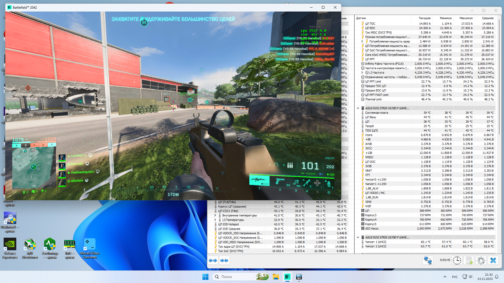This screenshot has width=504, height=283.
Task: Select the 'ЦП EDC' sensor row
Action: click(425, 28)
